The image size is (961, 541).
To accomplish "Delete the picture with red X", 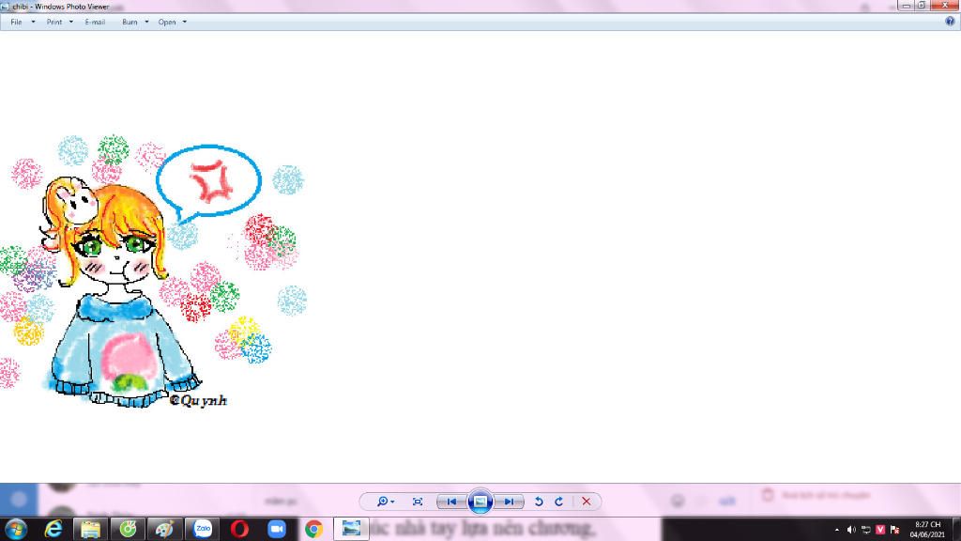I will pos(587,502).
